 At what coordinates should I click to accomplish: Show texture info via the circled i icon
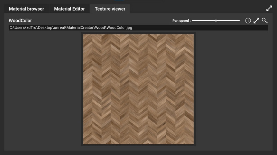pyautogui.click(x=248, y=21)
